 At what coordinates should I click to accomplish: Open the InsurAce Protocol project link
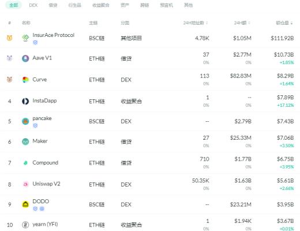54,35
